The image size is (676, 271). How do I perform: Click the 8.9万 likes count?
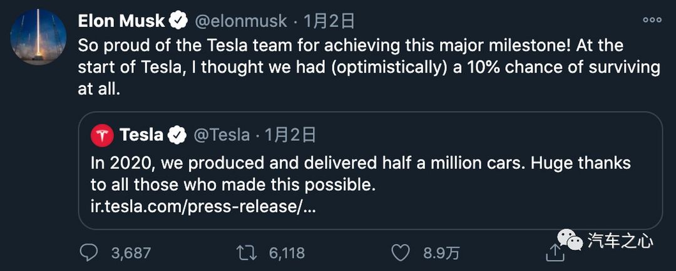pyautogui.click(x=441, y=253)
